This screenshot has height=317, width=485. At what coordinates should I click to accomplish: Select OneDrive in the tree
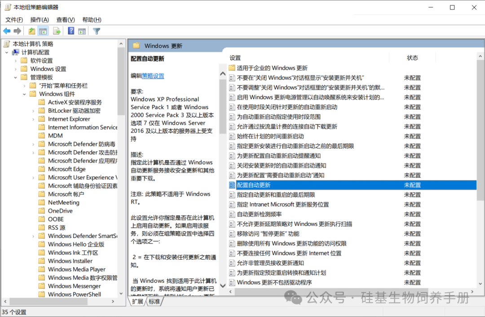coord(60,211)
